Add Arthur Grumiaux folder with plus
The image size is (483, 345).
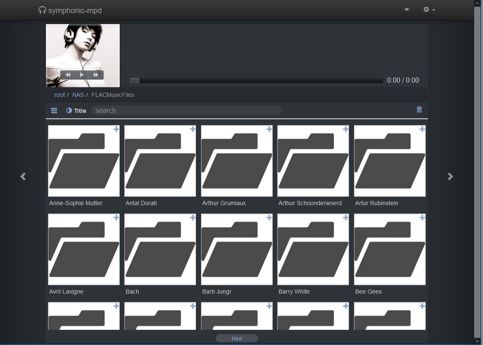click(x=269, y=129)
